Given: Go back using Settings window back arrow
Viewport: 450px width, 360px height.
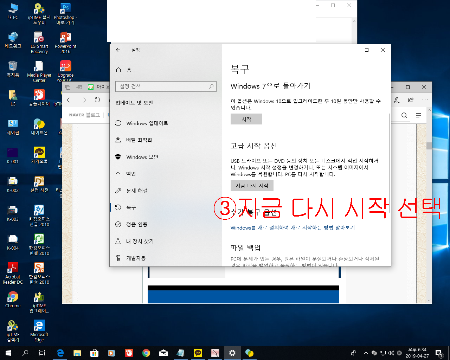Looking at the screenshot, I should (118, 50).
